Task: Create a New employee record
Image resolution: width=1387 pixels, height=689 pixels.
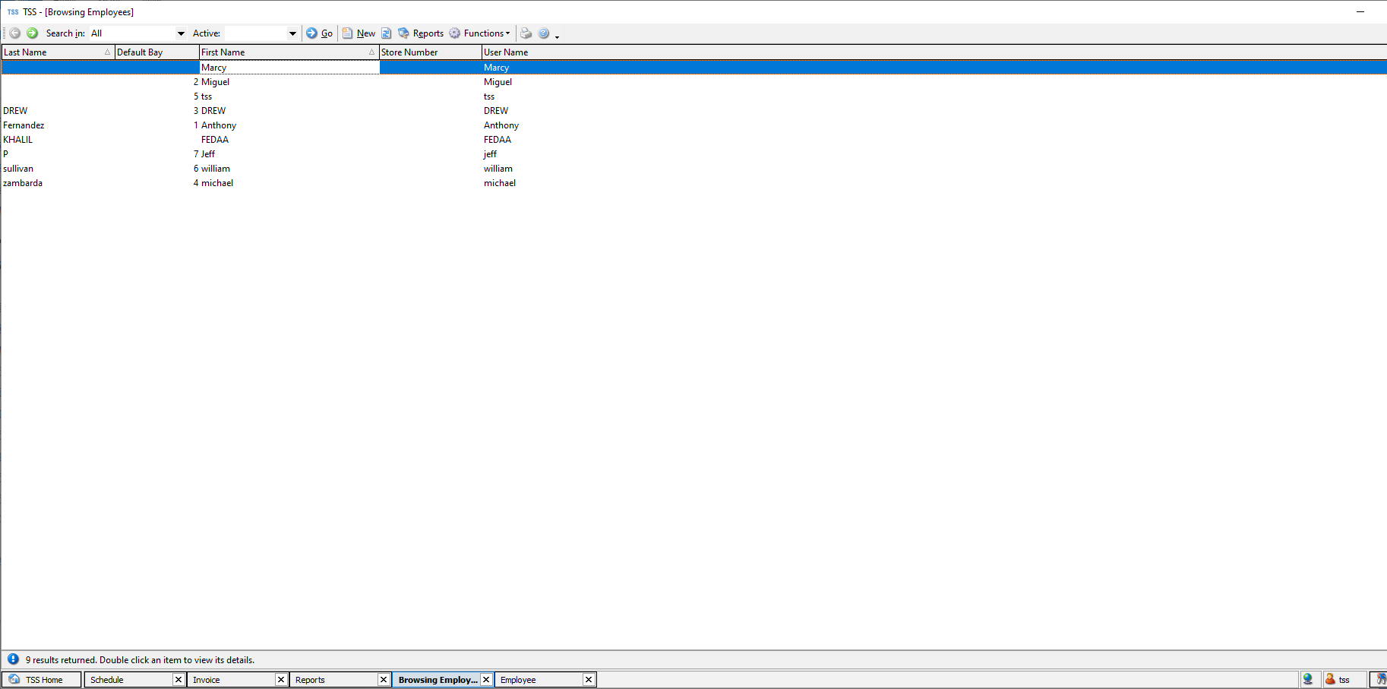Action: coord(359,33)
